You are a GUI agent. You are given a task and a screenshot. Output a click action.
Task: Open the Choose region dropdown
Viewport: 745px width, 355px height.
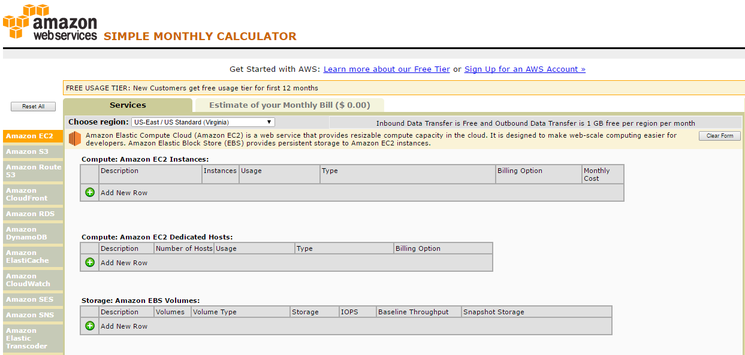coord(203,122)
